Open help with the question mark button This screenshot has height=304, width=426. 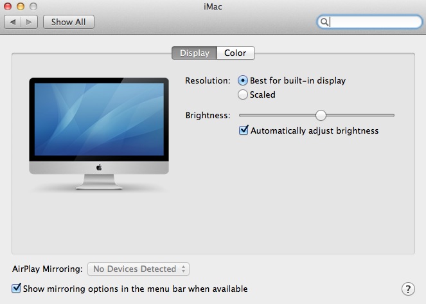tap(407, 289)
